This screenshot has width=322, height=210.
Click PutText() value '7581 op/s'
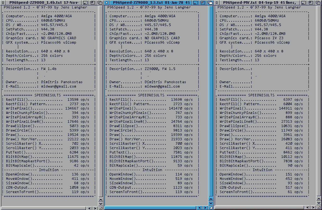tap(183, 153)
